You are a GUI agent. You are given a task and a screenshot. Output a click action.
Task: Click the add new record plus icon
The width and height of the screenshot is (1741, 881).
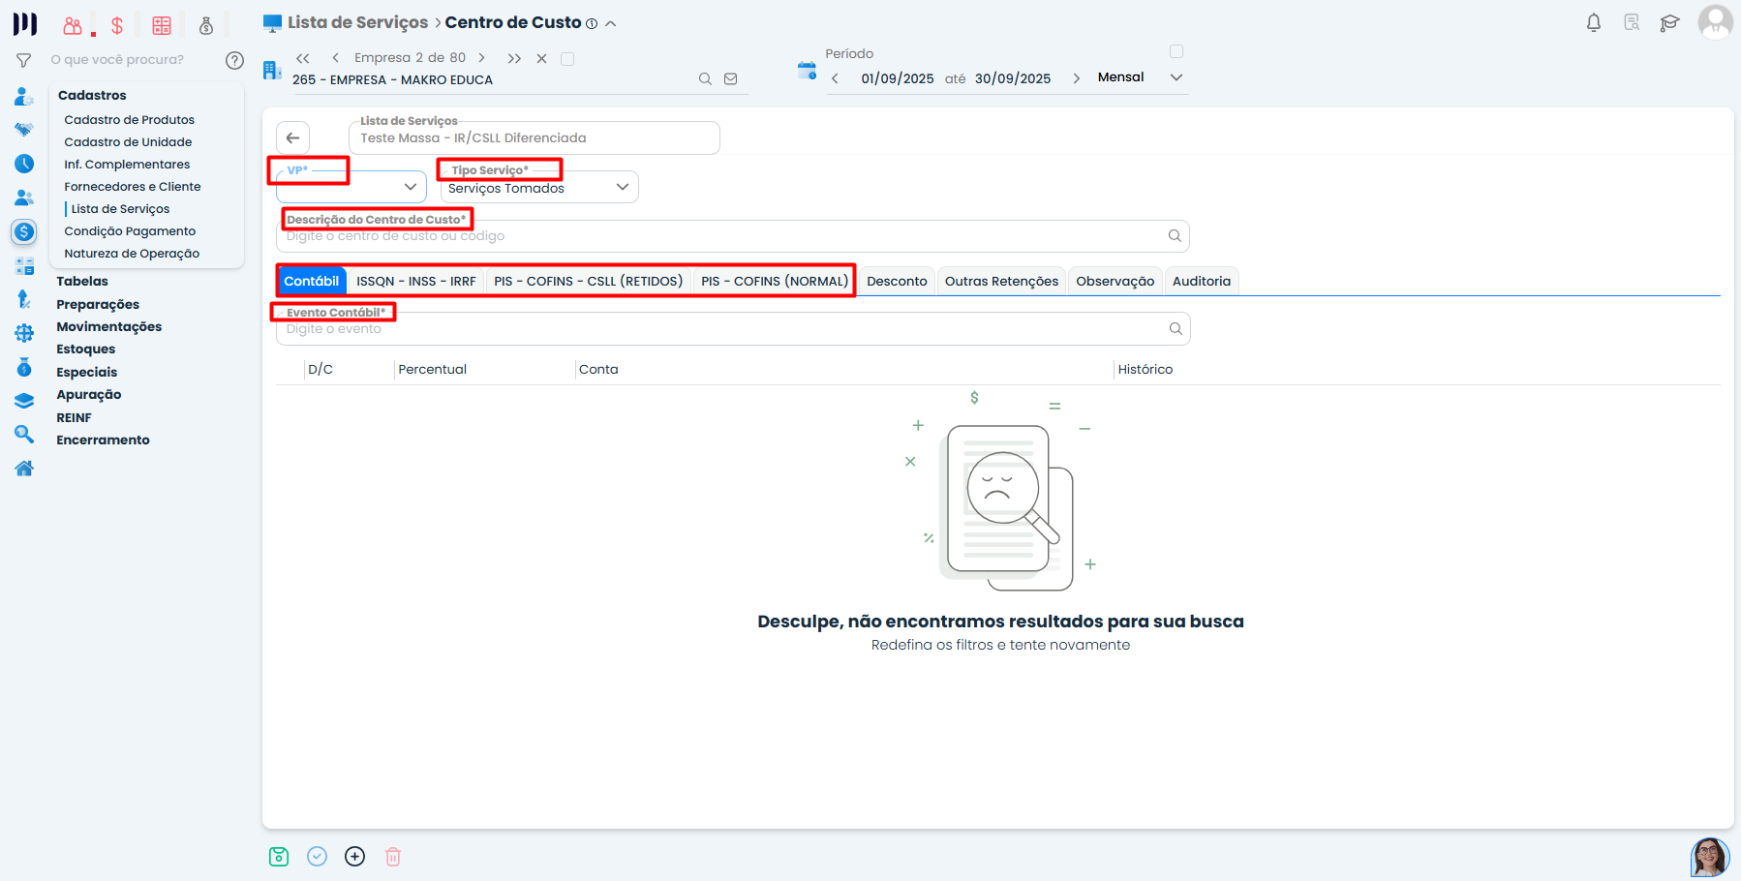tap(355, 857)
